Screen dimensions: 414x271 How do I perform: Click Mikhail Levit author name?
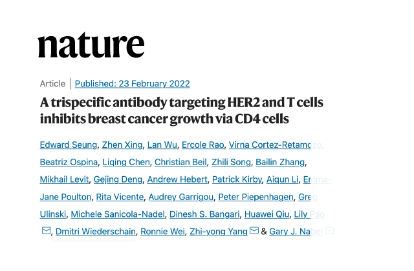pos(64,179)
